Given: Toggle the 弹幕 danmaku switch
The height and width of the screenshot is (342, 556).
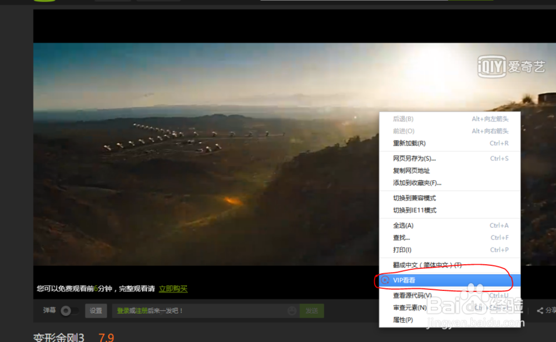Looking at the screenshot, I should click(69, 311).
